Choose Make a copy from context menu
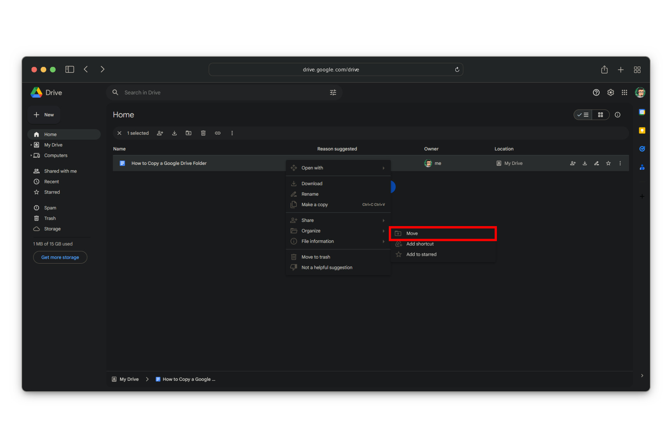The height and width of the screenshot is (448, 672). pyautogui.click(x=315, y=205)
